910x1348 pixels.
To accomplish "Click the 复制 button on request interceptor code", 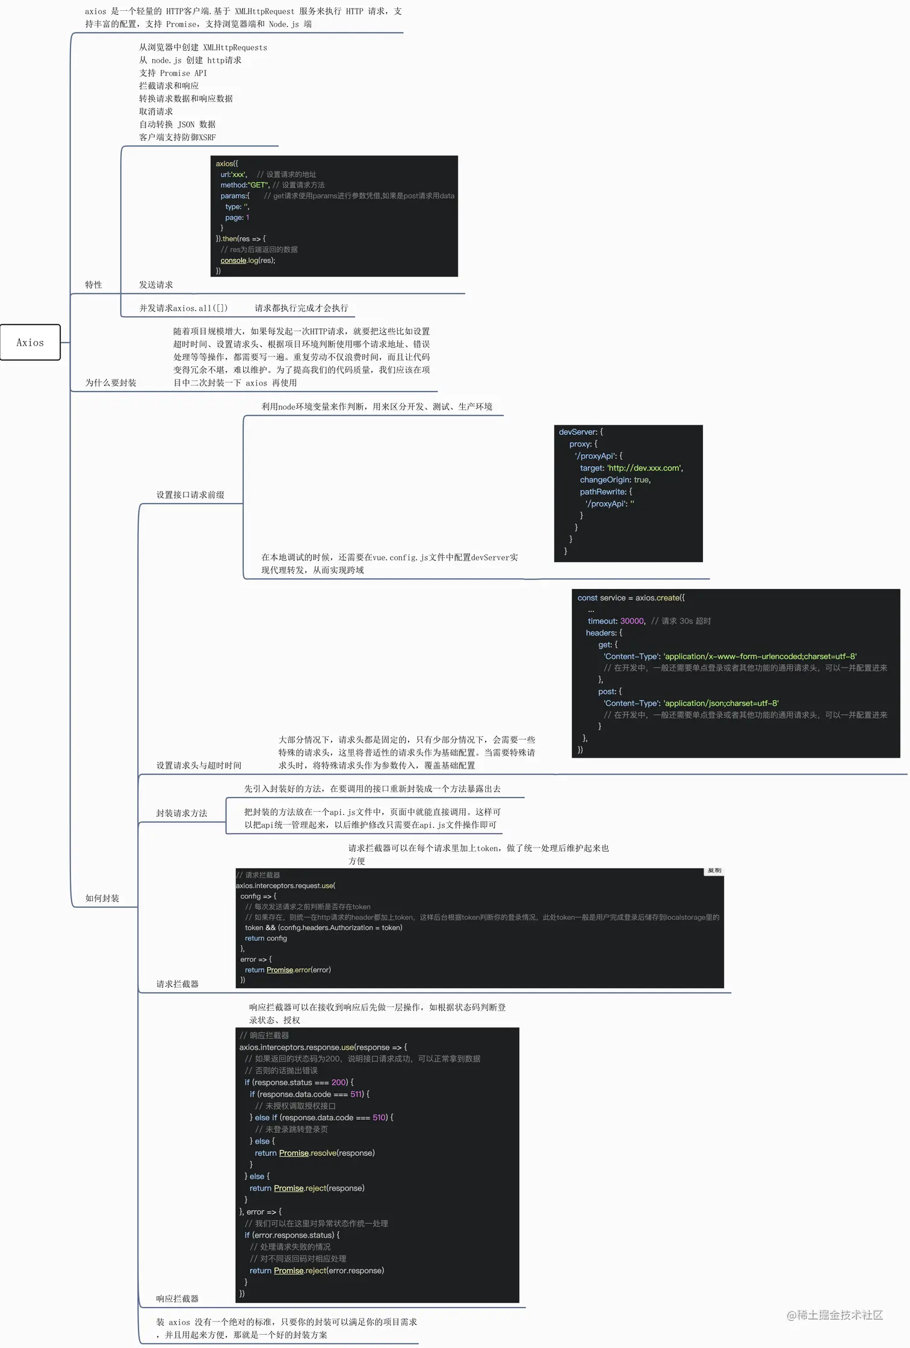I will 714,870.
